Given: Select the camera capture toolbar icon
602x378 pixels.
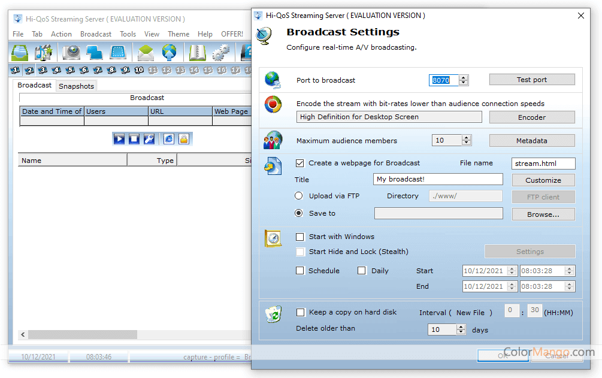Looking at the screenshot, I should click(x=71, y=53).
